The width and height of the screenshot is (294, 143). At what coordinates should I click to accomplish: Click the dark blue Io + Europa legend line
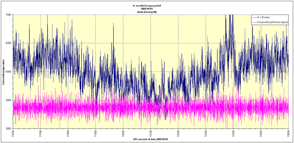[x=254, y=17]
